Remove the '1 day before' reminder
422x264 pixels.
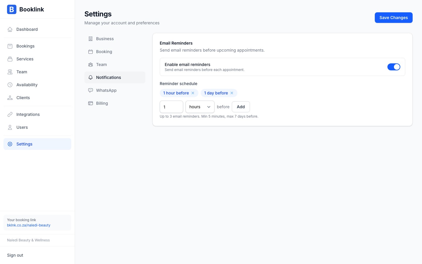tap(232, 93)
